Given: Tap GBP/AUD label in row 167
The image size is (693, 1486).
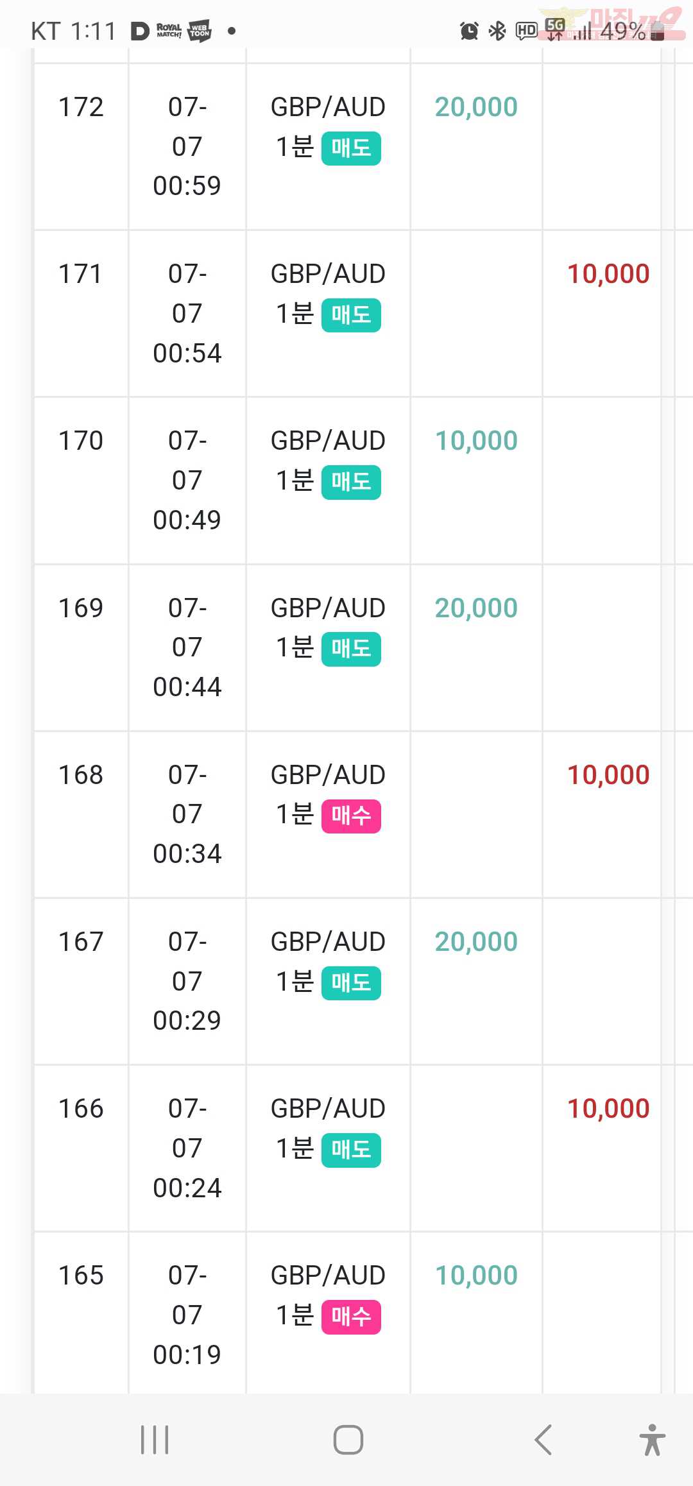Looking at the screenshot, I should tap(328, 942).
